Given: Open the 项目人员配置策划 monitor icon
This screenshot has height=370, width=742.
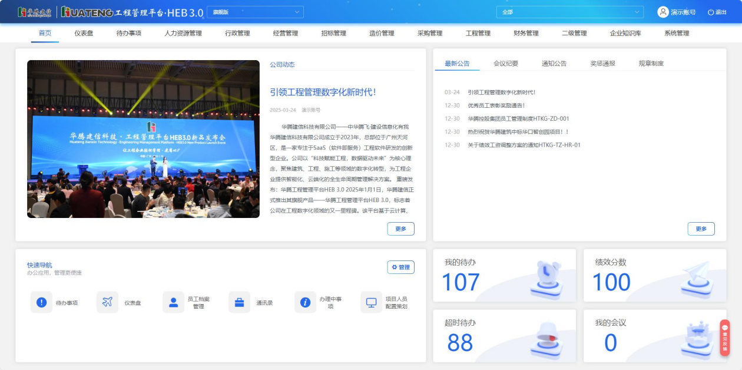Looking at the screenshot, I should (x=371, y=302).
